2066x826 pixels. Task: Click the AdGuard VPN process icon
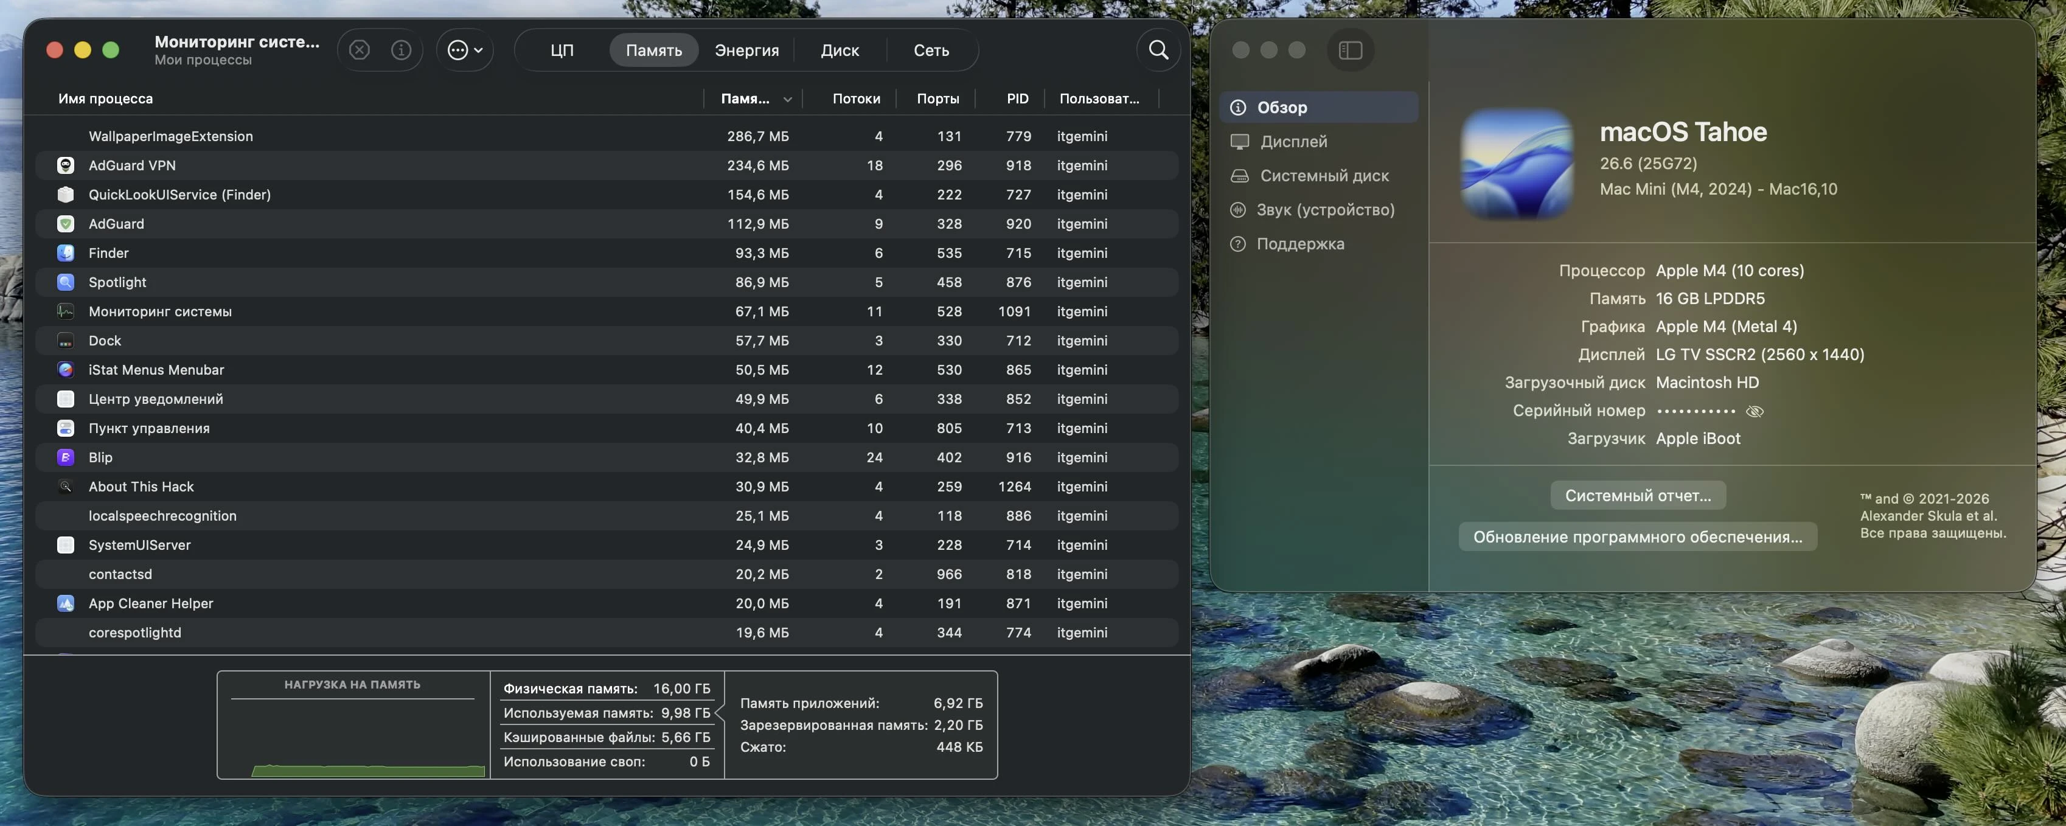[x=66, y=165]
